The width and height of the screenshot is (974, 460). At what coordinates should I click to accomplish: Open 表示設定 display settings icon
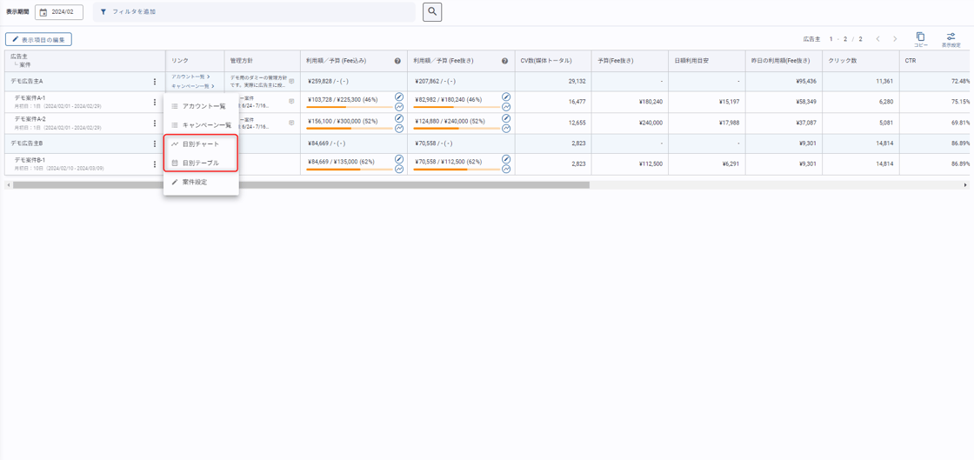951,38
